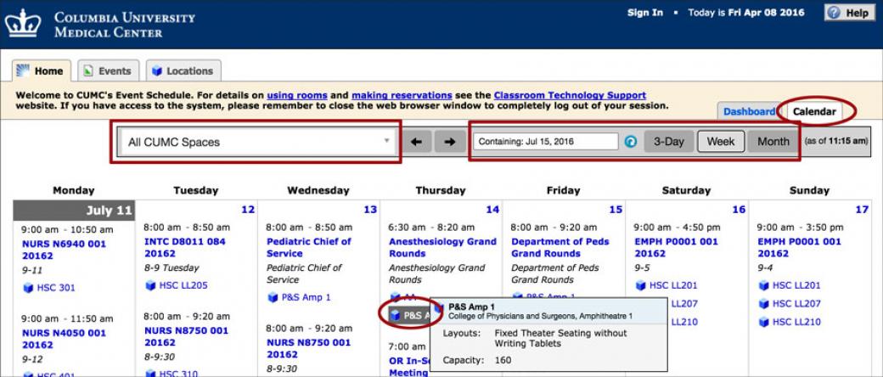This screenshot has height=377, width=883.
Task: Open the Classroom Technology Support link
Action: [570, 95]
